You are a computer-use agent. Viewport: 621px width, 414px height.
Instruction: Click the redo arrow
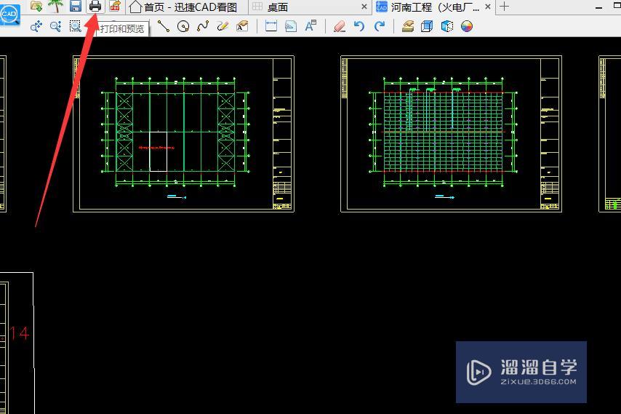[x=379, y=26]
